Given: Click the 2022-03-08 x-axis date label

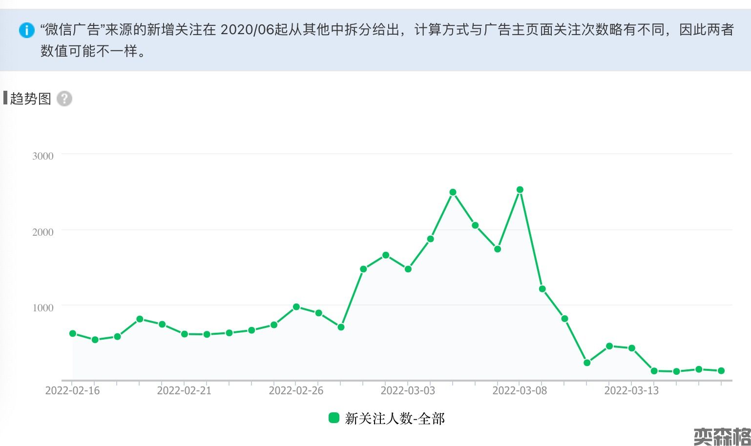Looking at the screenshot, I should (520, 391).
